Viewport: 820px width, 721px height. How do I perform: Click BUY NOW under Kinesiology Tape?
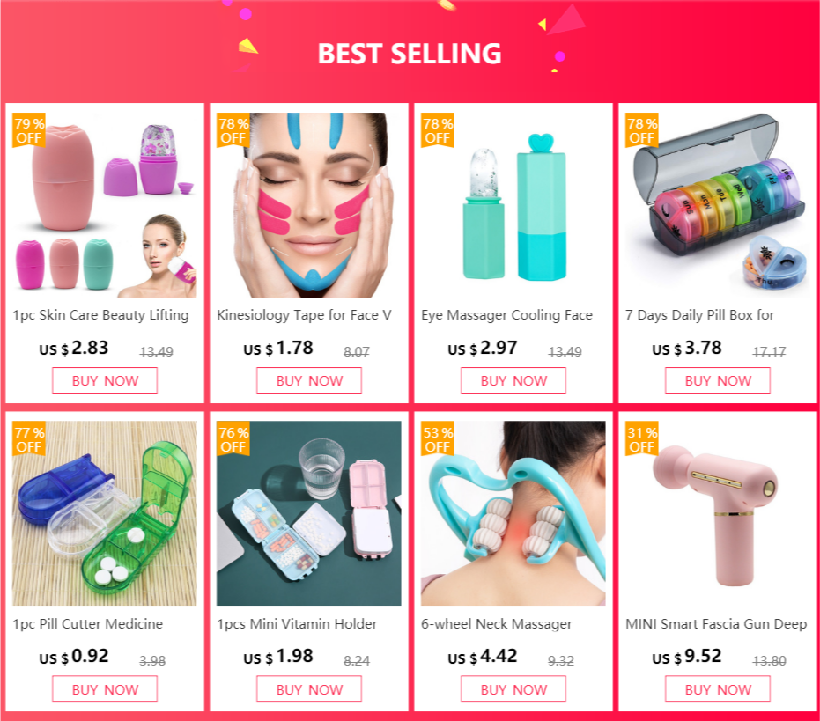309,380
